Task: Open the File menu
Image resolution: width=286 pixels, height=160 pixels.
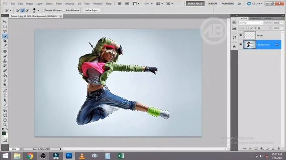Action: point(13,4)
